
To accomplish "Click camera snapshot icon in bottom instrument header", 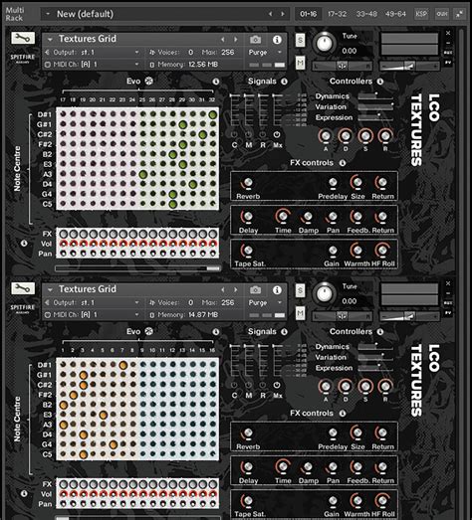I will (255, 290).
